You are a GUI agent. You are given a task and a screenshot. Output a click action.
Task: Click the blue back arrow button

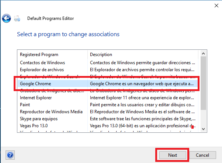tap(6, 18)
